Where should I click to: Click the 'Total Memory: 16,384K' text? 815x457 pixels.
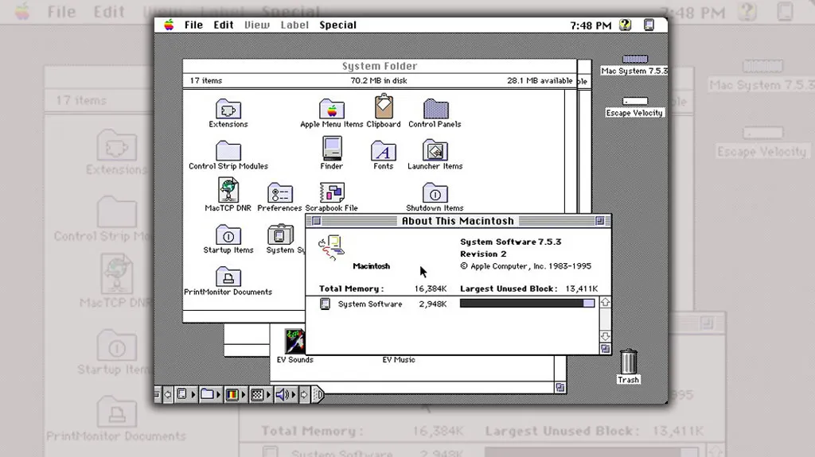click(383, 289)
